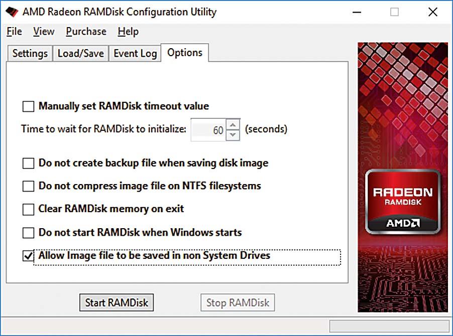Toggle Do not compress image file on NTFS
The image size is (453, 336).
(x=28, y=186)
